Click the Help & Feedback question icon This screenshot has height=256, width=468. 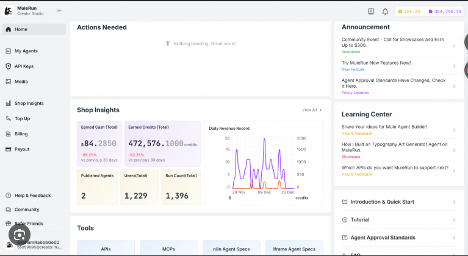pyautogui.click(x=9, y=196)
